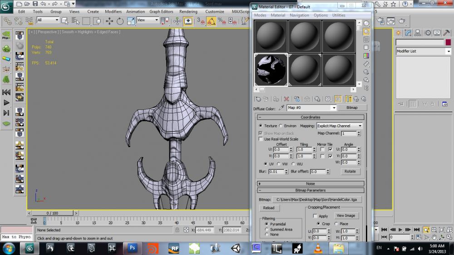Click the Angle Snap toggle icon

(x=211, y=21)
